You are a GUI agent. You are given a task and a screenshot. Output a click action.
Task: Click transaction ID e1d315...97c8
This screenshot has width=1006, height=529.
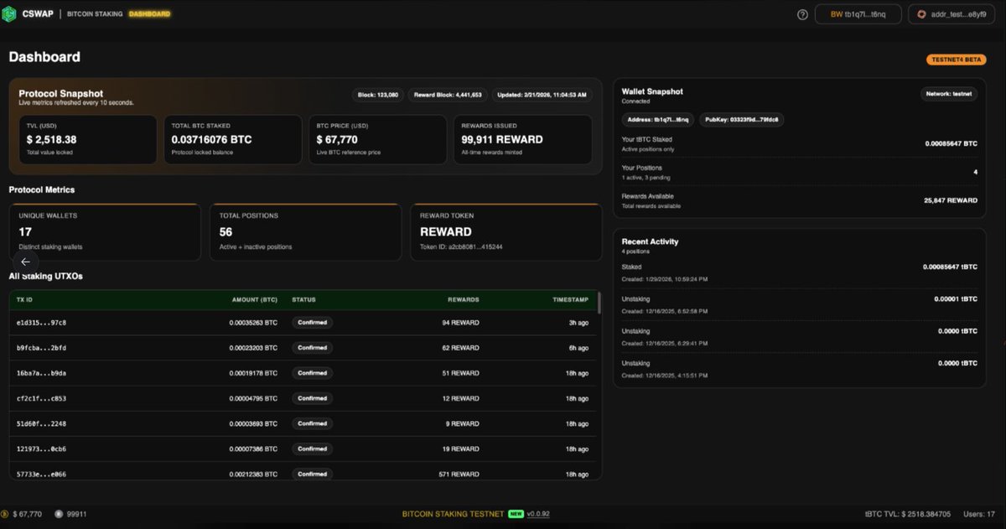tap(41, 323)
